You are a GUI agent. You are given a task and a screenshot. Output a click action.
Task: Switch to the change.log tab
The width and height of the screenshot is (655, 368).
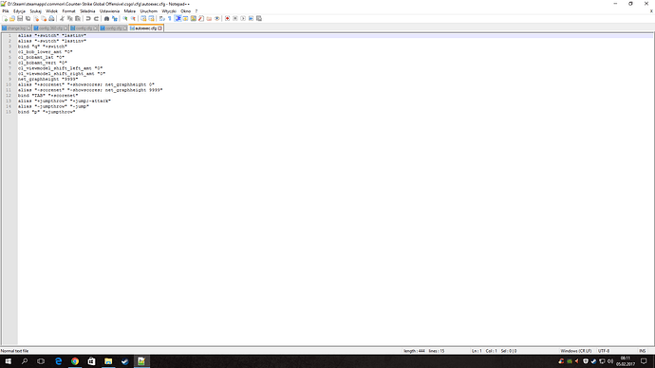[x=16, y=28]
